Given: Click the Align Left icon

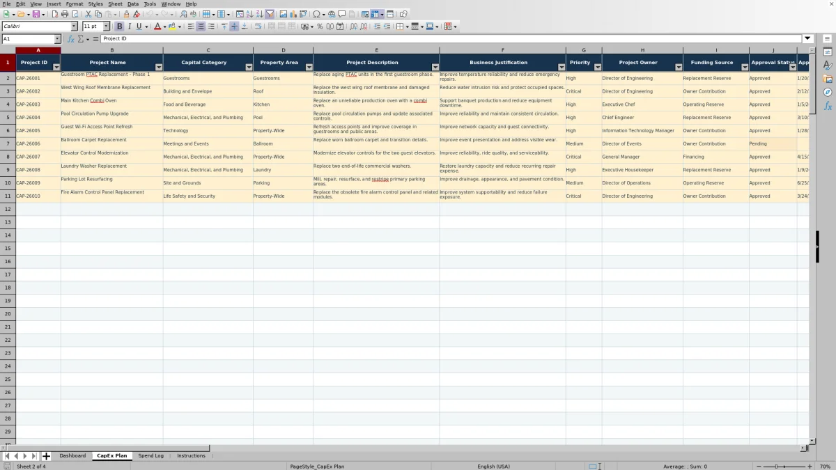Looking at the screenshot, I should [x=191, y=26].
